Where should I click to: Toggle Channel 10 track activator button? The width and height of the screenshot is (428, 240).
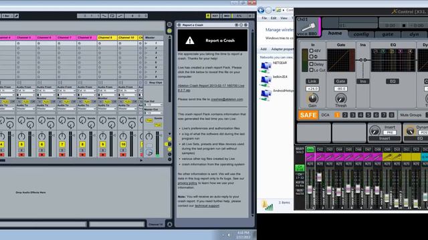(x=123, y=145)
